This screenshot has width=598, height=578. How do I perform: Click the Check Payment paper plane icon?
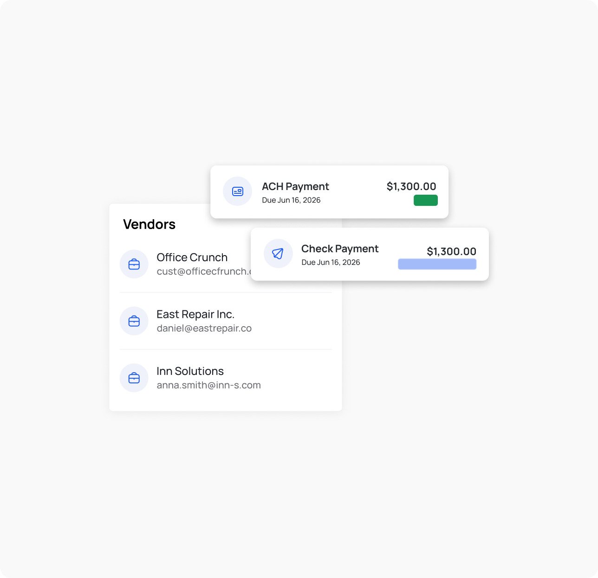pyautogui.click(x=278, y=254)
